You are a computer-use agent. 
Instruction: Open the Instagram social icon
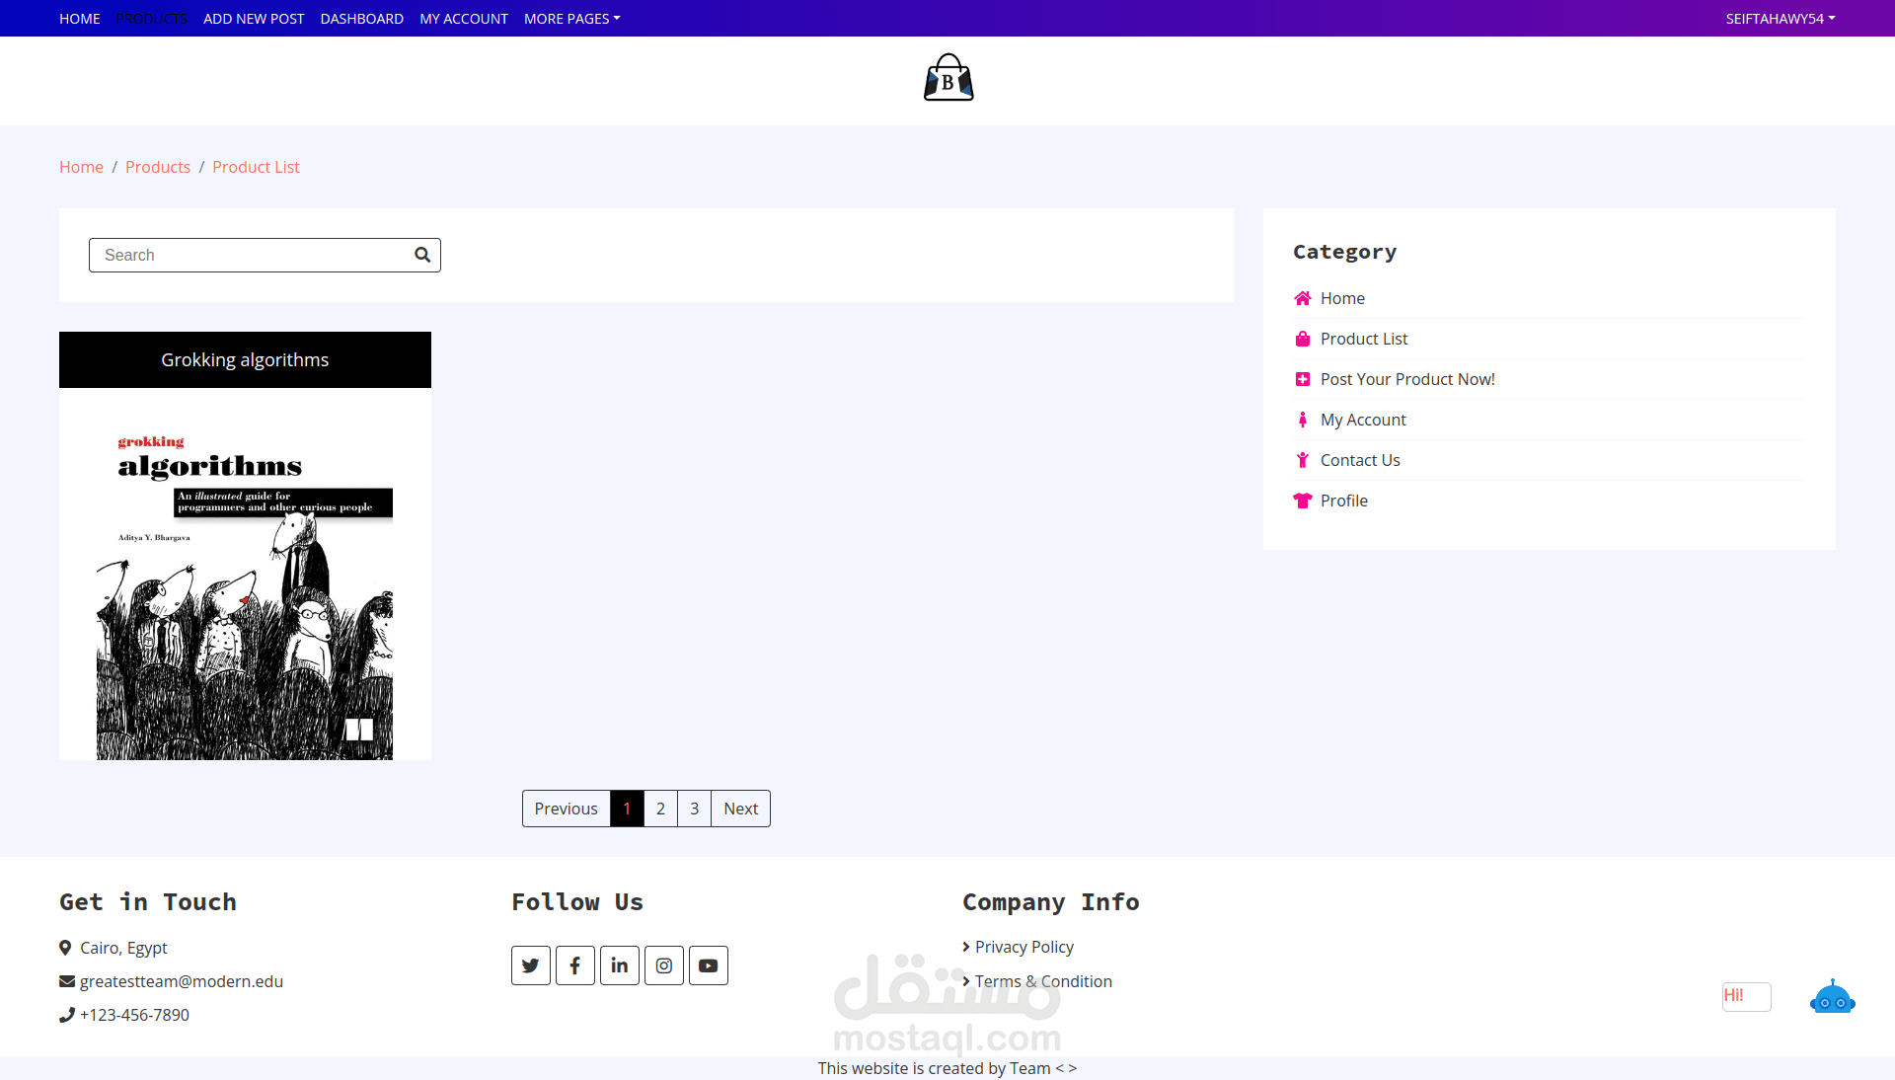664,965
